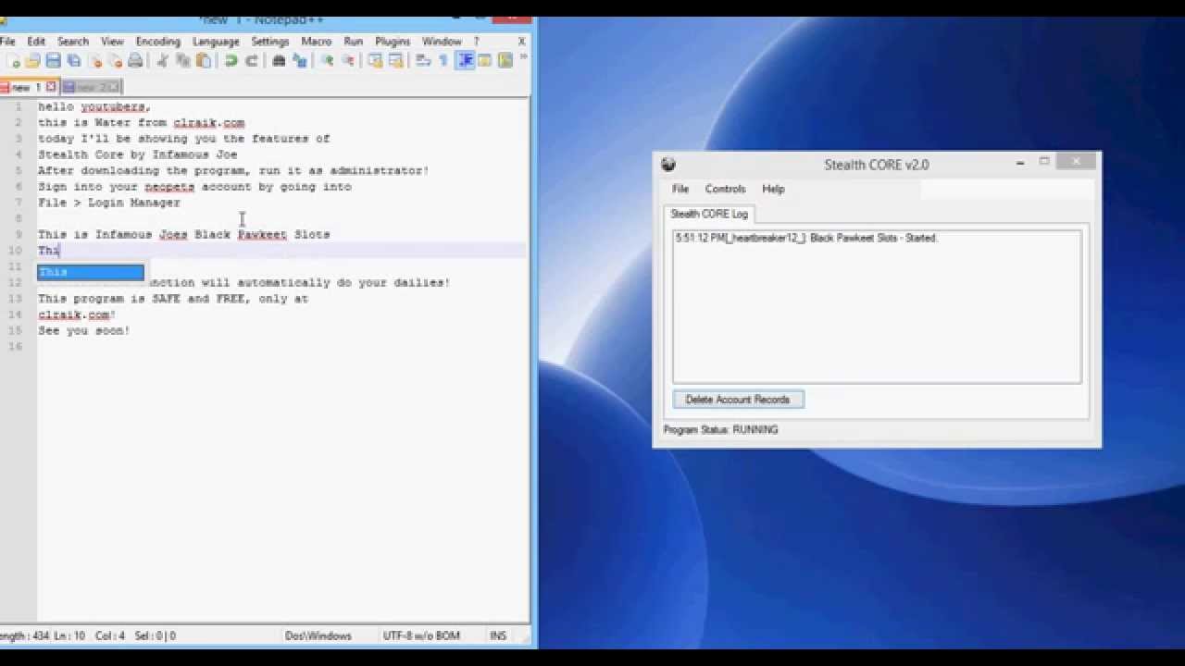Open File menu in Stealth CORE window
Image resolution: width=1185 pixels, height=666 pixels.
click(680, 189)
